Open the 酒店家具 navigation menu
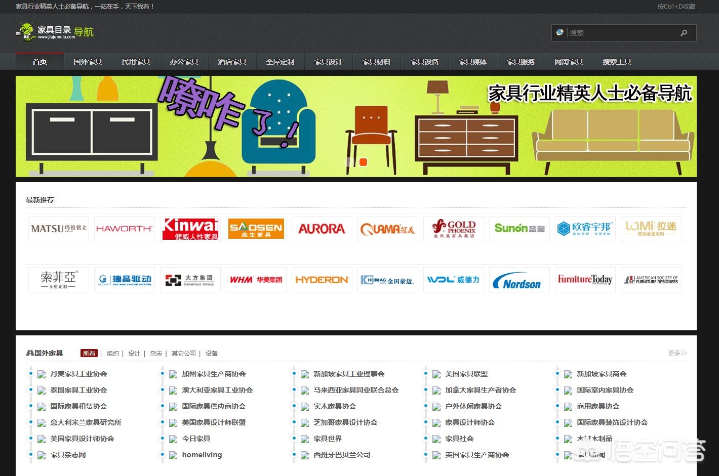The height and width of the screenshot is (476, 719). [x=232, y=62]
